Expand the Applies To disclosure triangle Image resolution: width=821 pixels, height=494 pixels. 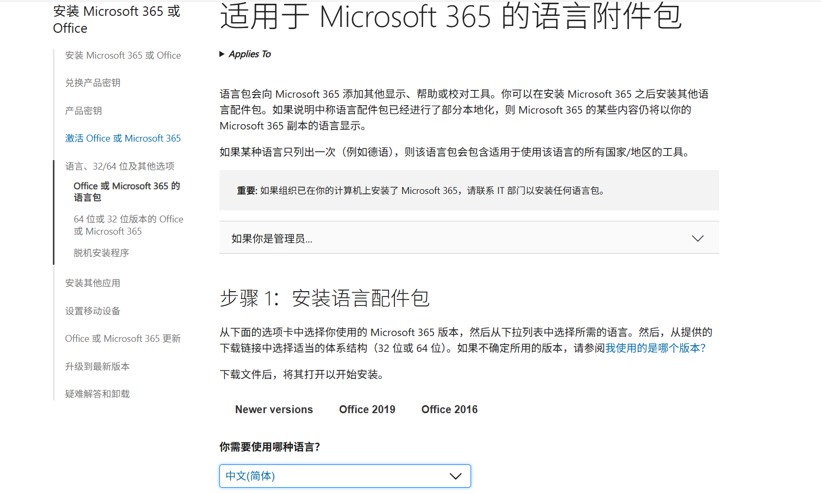click(222, 54)
